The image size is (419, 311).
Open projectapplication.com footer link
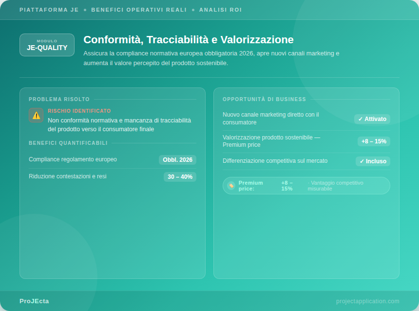coord(367,301)
